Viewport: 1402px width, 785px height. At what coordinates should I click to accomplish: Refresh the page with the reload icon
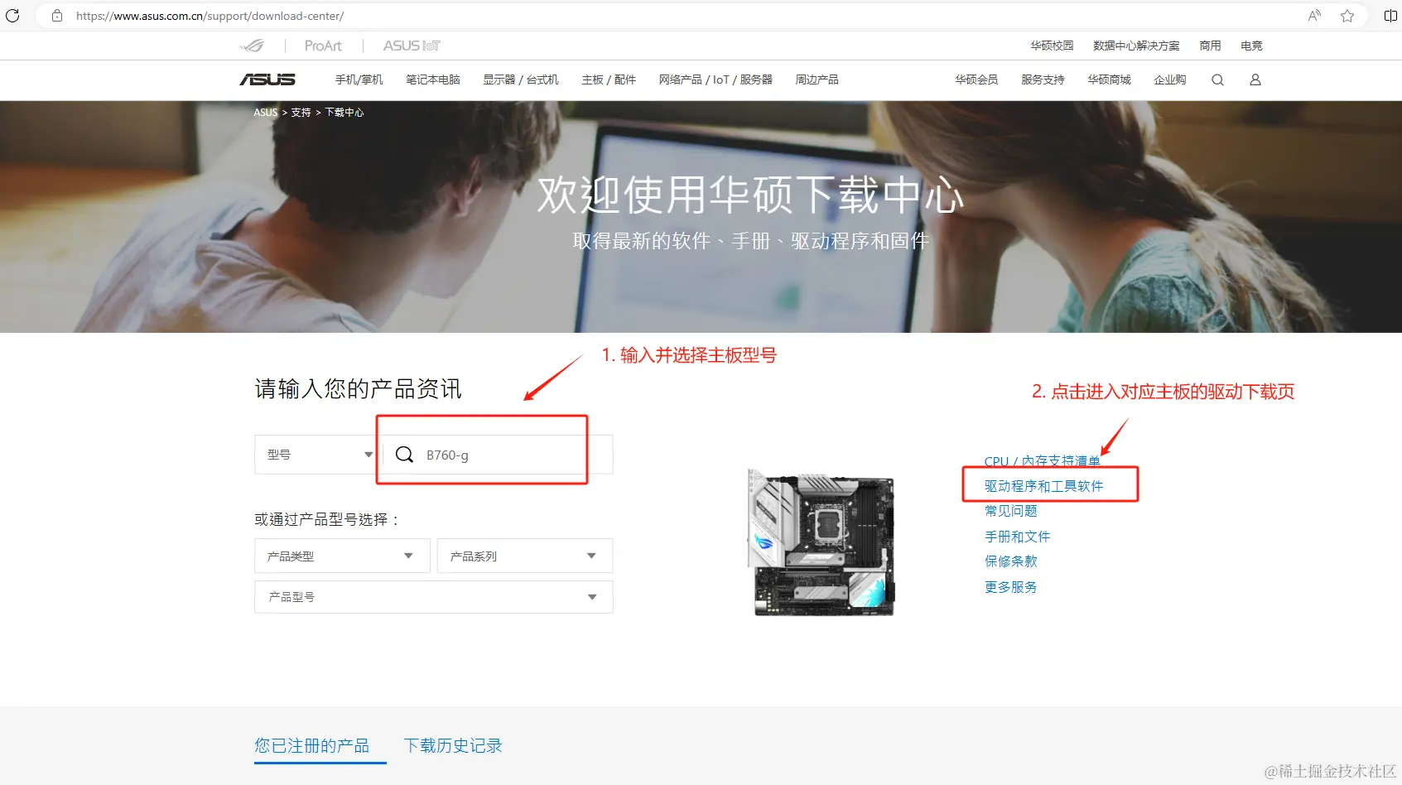coord(12,16)
